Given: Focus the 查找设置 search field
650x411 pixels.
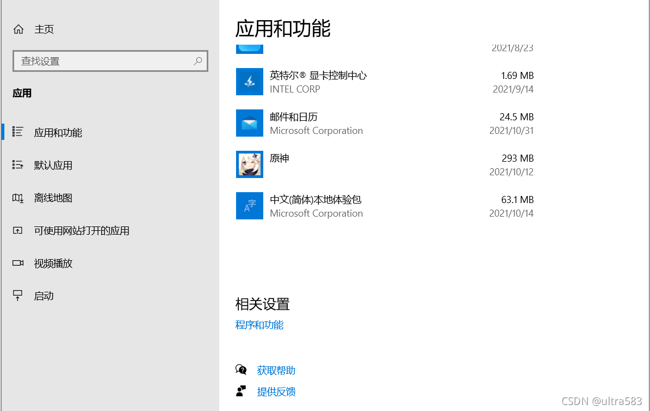Looking at the screenshot, I should point(110,61).
